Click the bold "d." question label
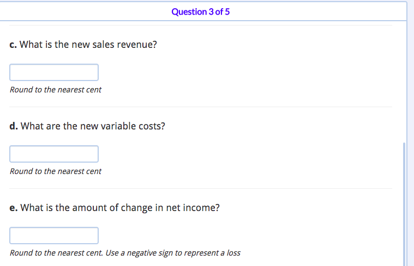The height and width of the screenshot is (266, 414). pos(14,126)
